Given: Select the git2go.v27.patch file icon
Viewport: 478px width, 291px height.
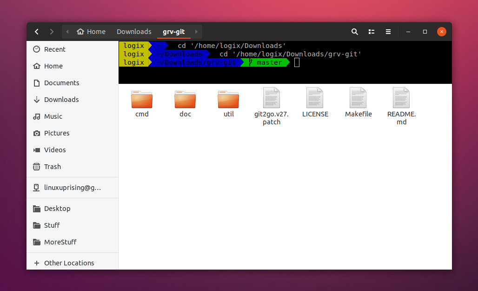Looking at the screenshot, I should [x=271, y=98].
